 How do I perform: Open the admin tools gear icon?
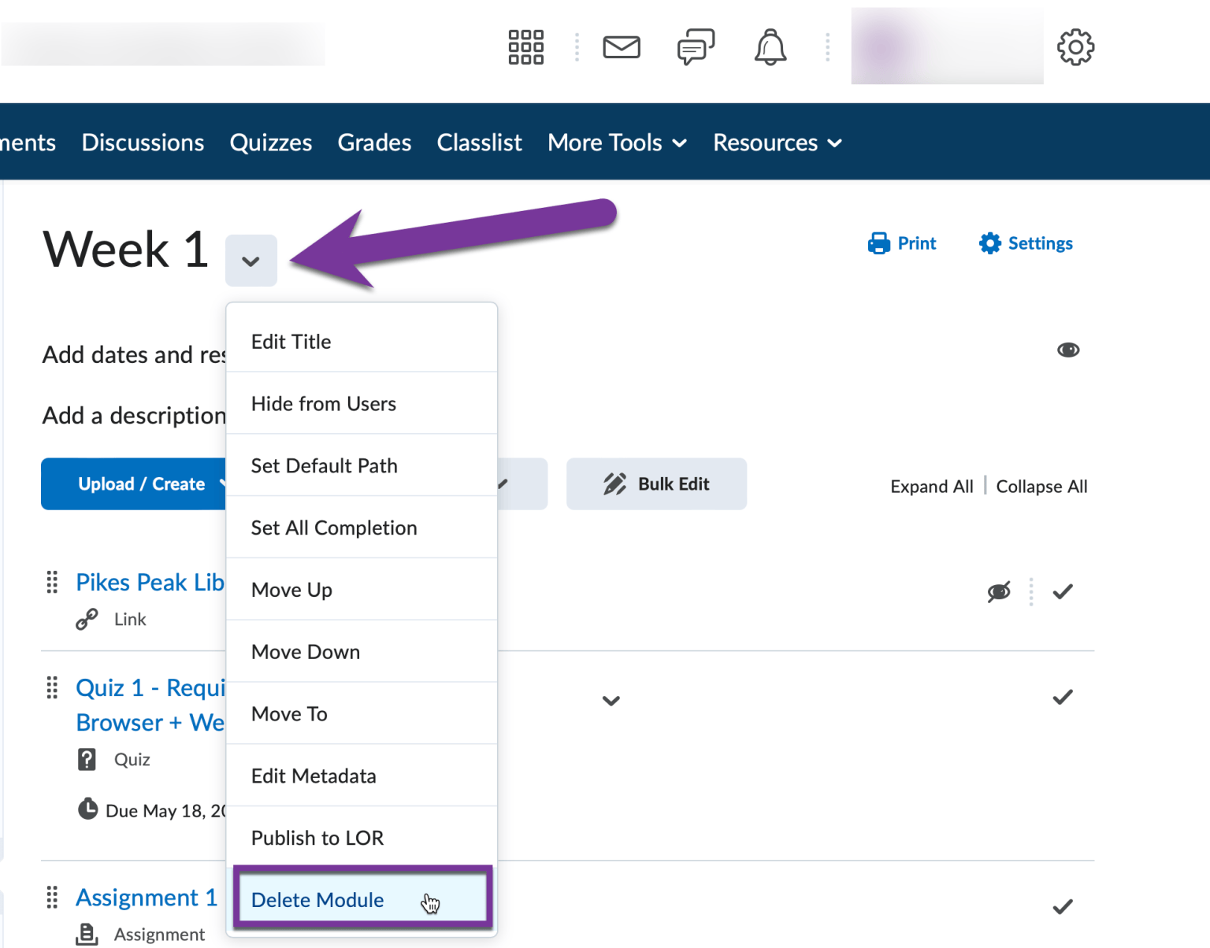coord(1075,47)
